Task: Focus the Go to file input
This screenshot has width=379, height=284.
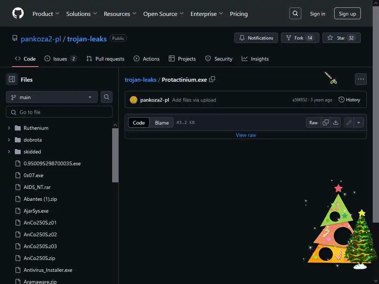Action: click(x=59, y=112)
